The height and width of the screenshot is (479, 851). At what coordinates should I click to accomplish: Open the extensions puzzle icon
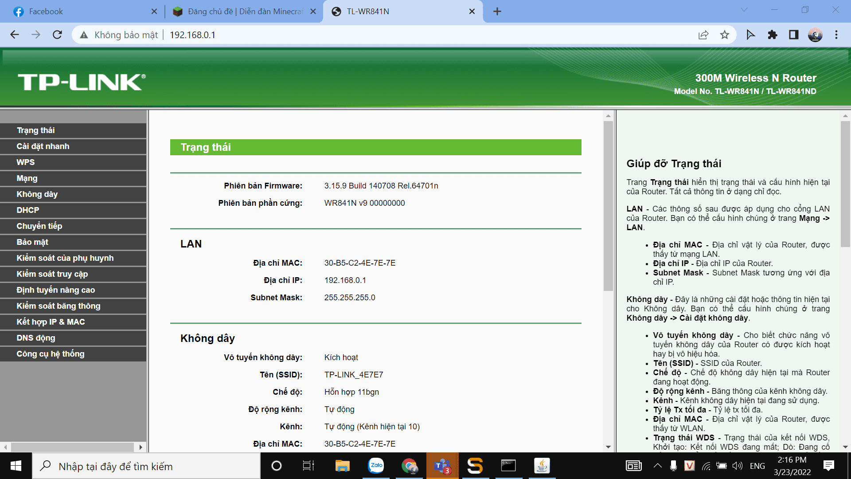(772, 35)
